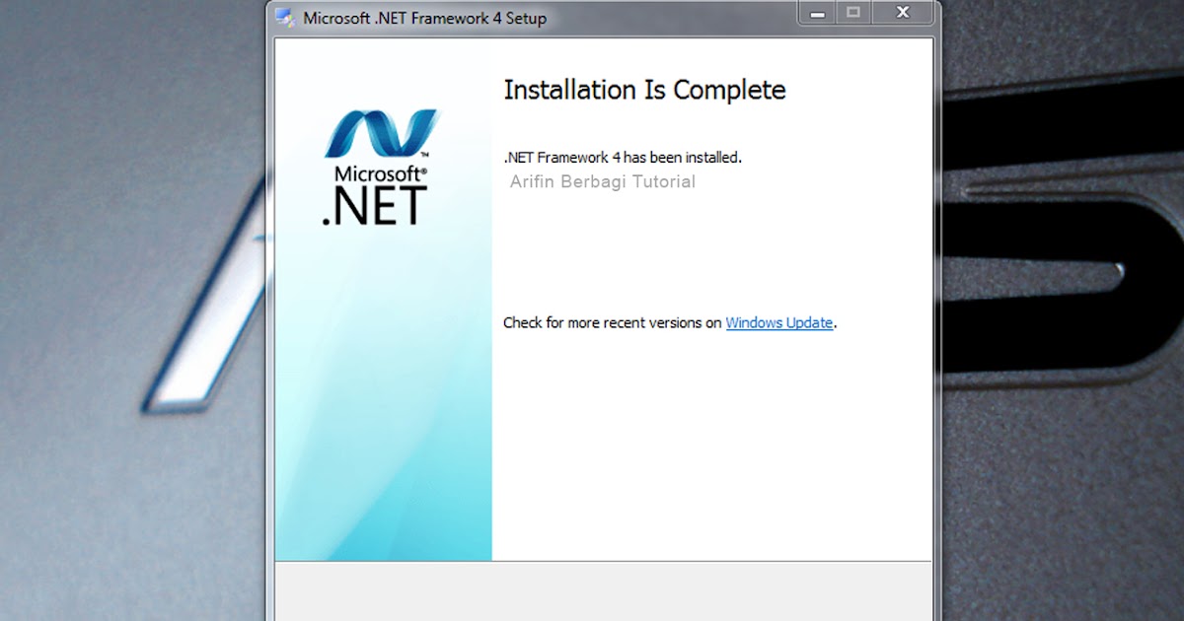Click the minimize icon on the setup window
This screenshot has height=621, width=1184.
click(816, 13)
